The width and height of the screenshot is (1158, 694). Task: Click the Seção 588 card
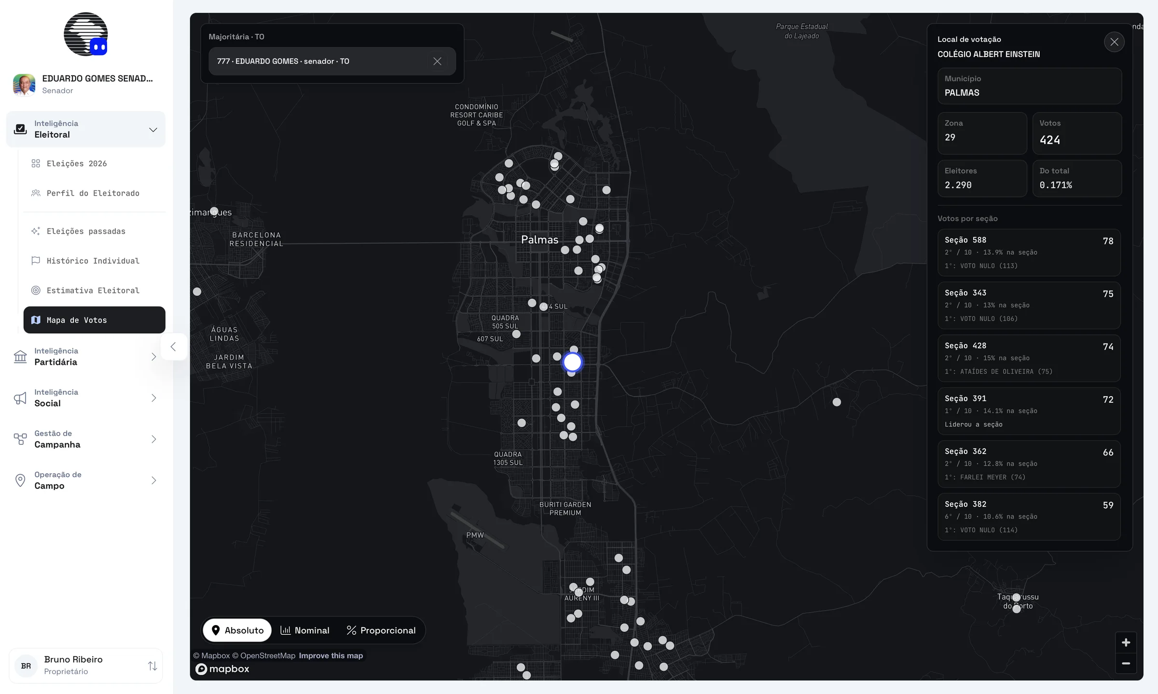[x=1029, y=253]
